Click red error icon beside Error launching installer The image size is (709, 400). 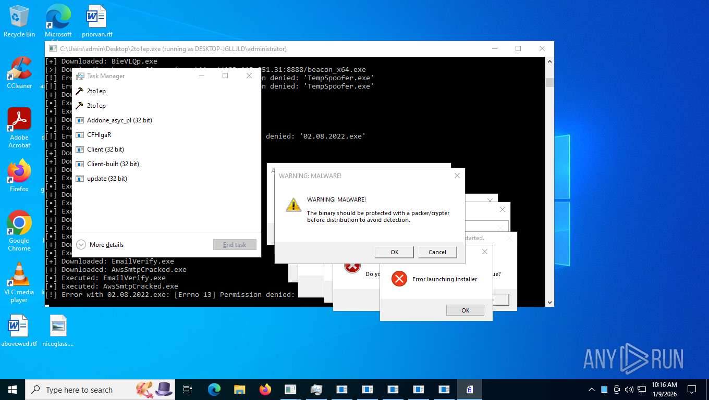click(x=399, y=279)
